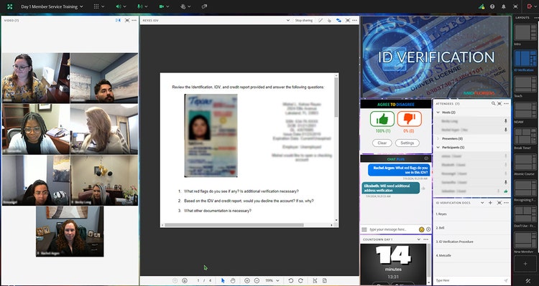Open the Day 1 Member Service Training menu
The image size is (539, 286).
tap(52, 6)
